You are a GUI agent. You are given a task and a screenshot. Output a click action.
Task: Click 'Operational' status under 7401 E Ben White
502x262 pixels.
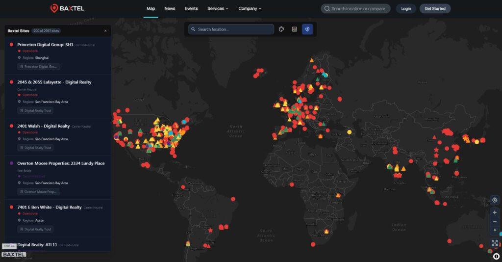(x=30, y=213)
